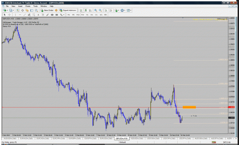
Task: Click the 347/1 kb connection status
Action: click(x=226, y=142)
